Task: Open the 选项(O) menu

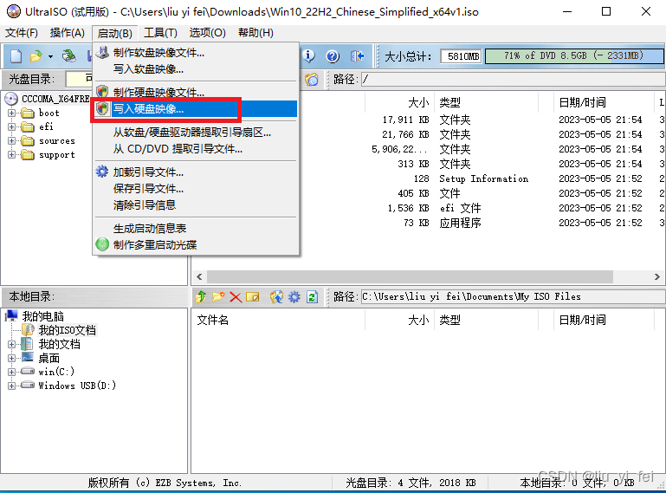Action: click(x=207, y=33)
